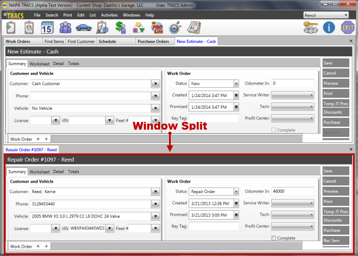358x256 pixels.
Task: Select the Repair Order #1097 - Reed tab
Action: click(x=31, y=150)
